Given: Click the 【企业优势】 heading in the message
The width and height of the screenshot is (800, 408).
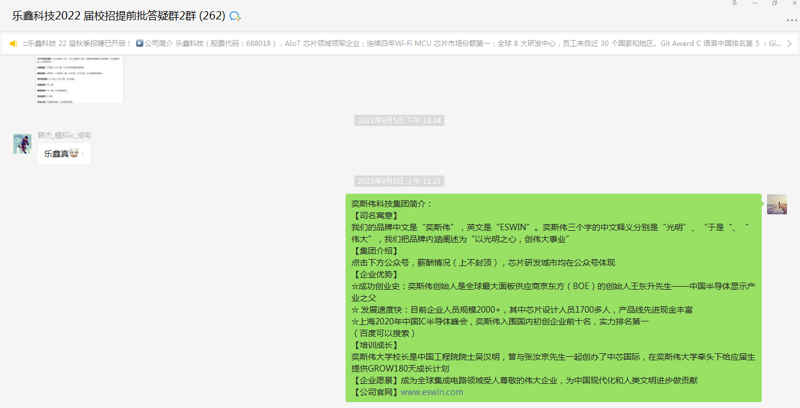Looking at the screenshot, I should click(x=375, y=274).
